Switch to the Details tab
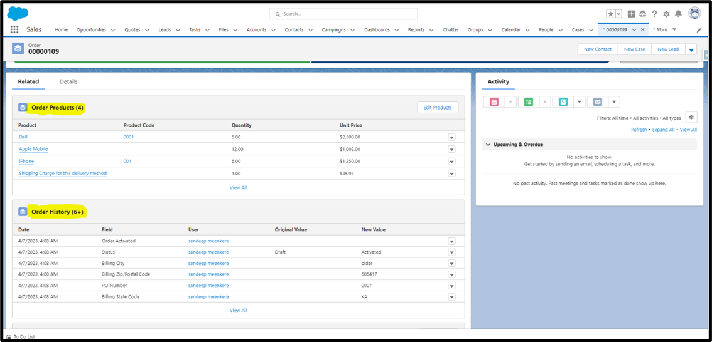 68,81
